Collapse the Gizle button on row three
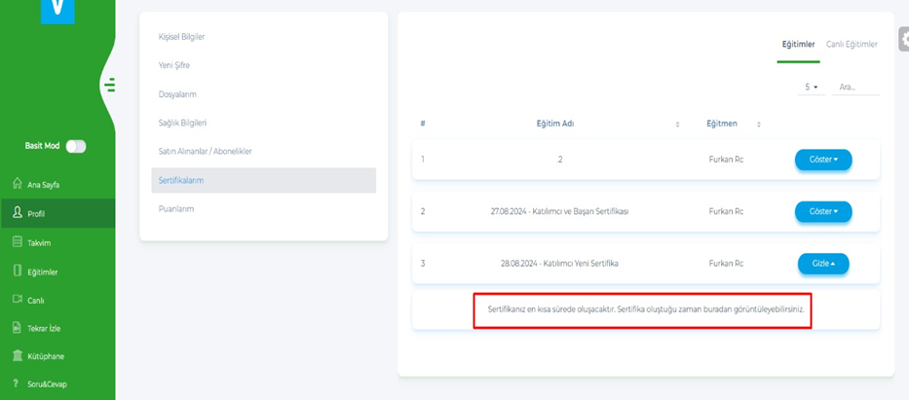 click(x=823, y=264)
